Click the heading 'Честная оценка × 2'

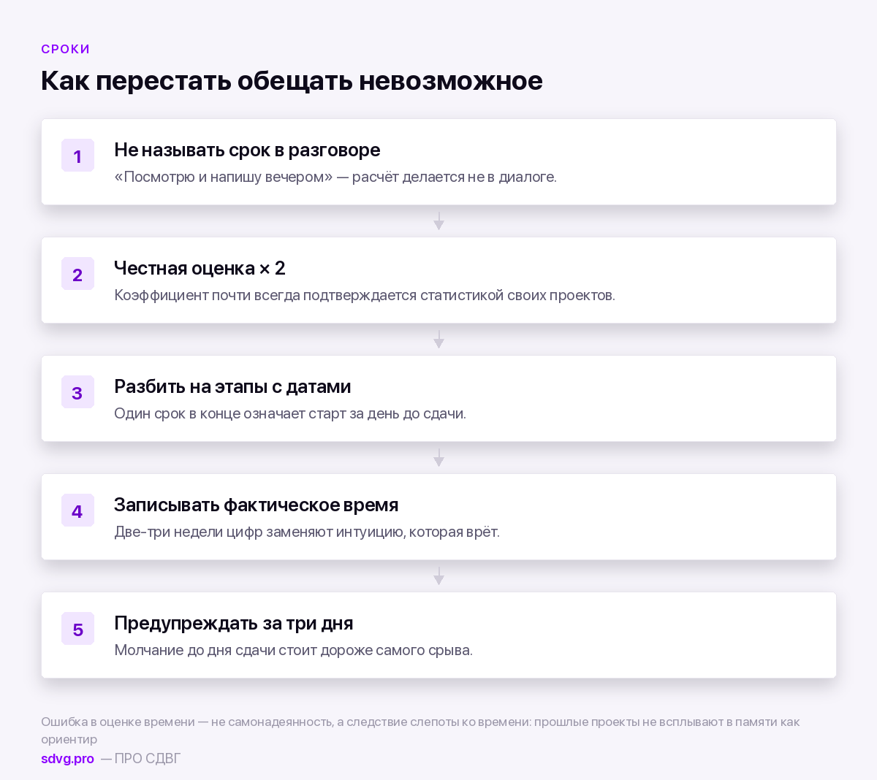(200, 268)
